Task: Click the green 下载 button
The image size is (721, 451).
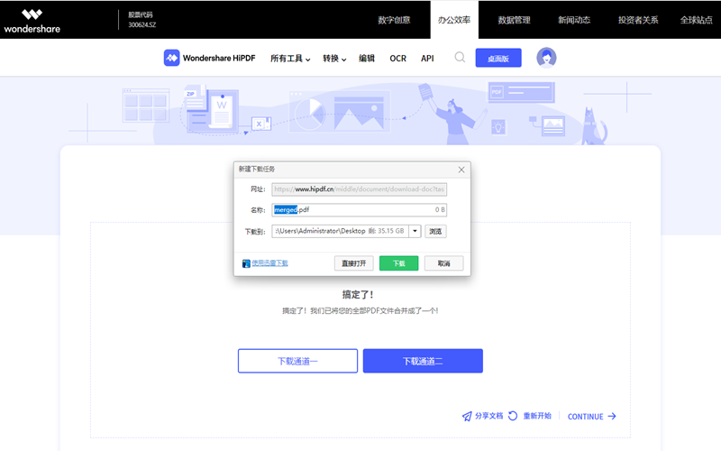Action: pyautogui.click(x=398, y=263)
